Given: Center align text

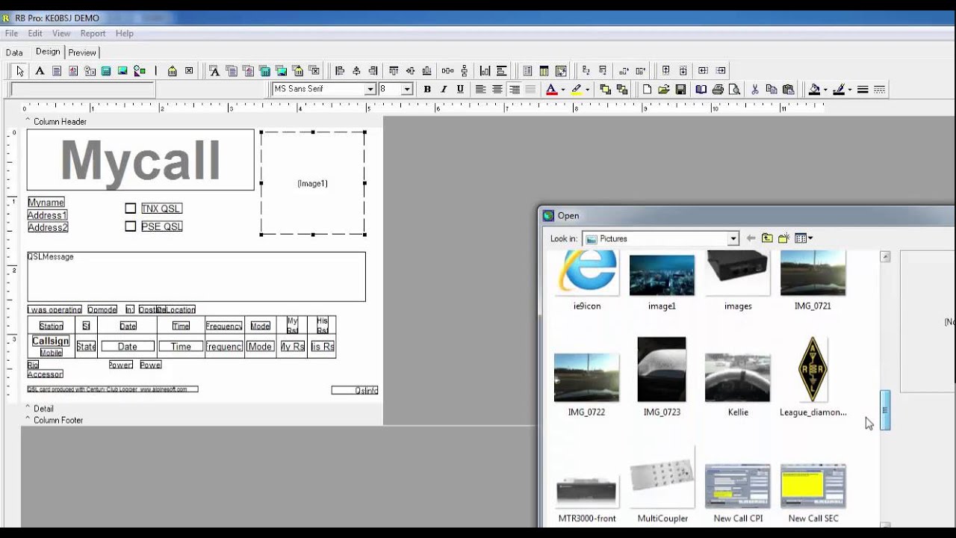Looking at the screenshot, I should 497,90.
